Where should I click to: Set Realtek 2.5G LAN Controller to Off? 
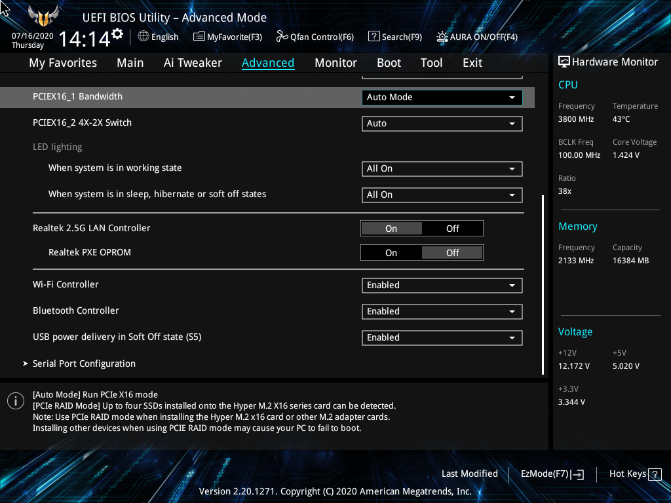[x=452, y=229]
